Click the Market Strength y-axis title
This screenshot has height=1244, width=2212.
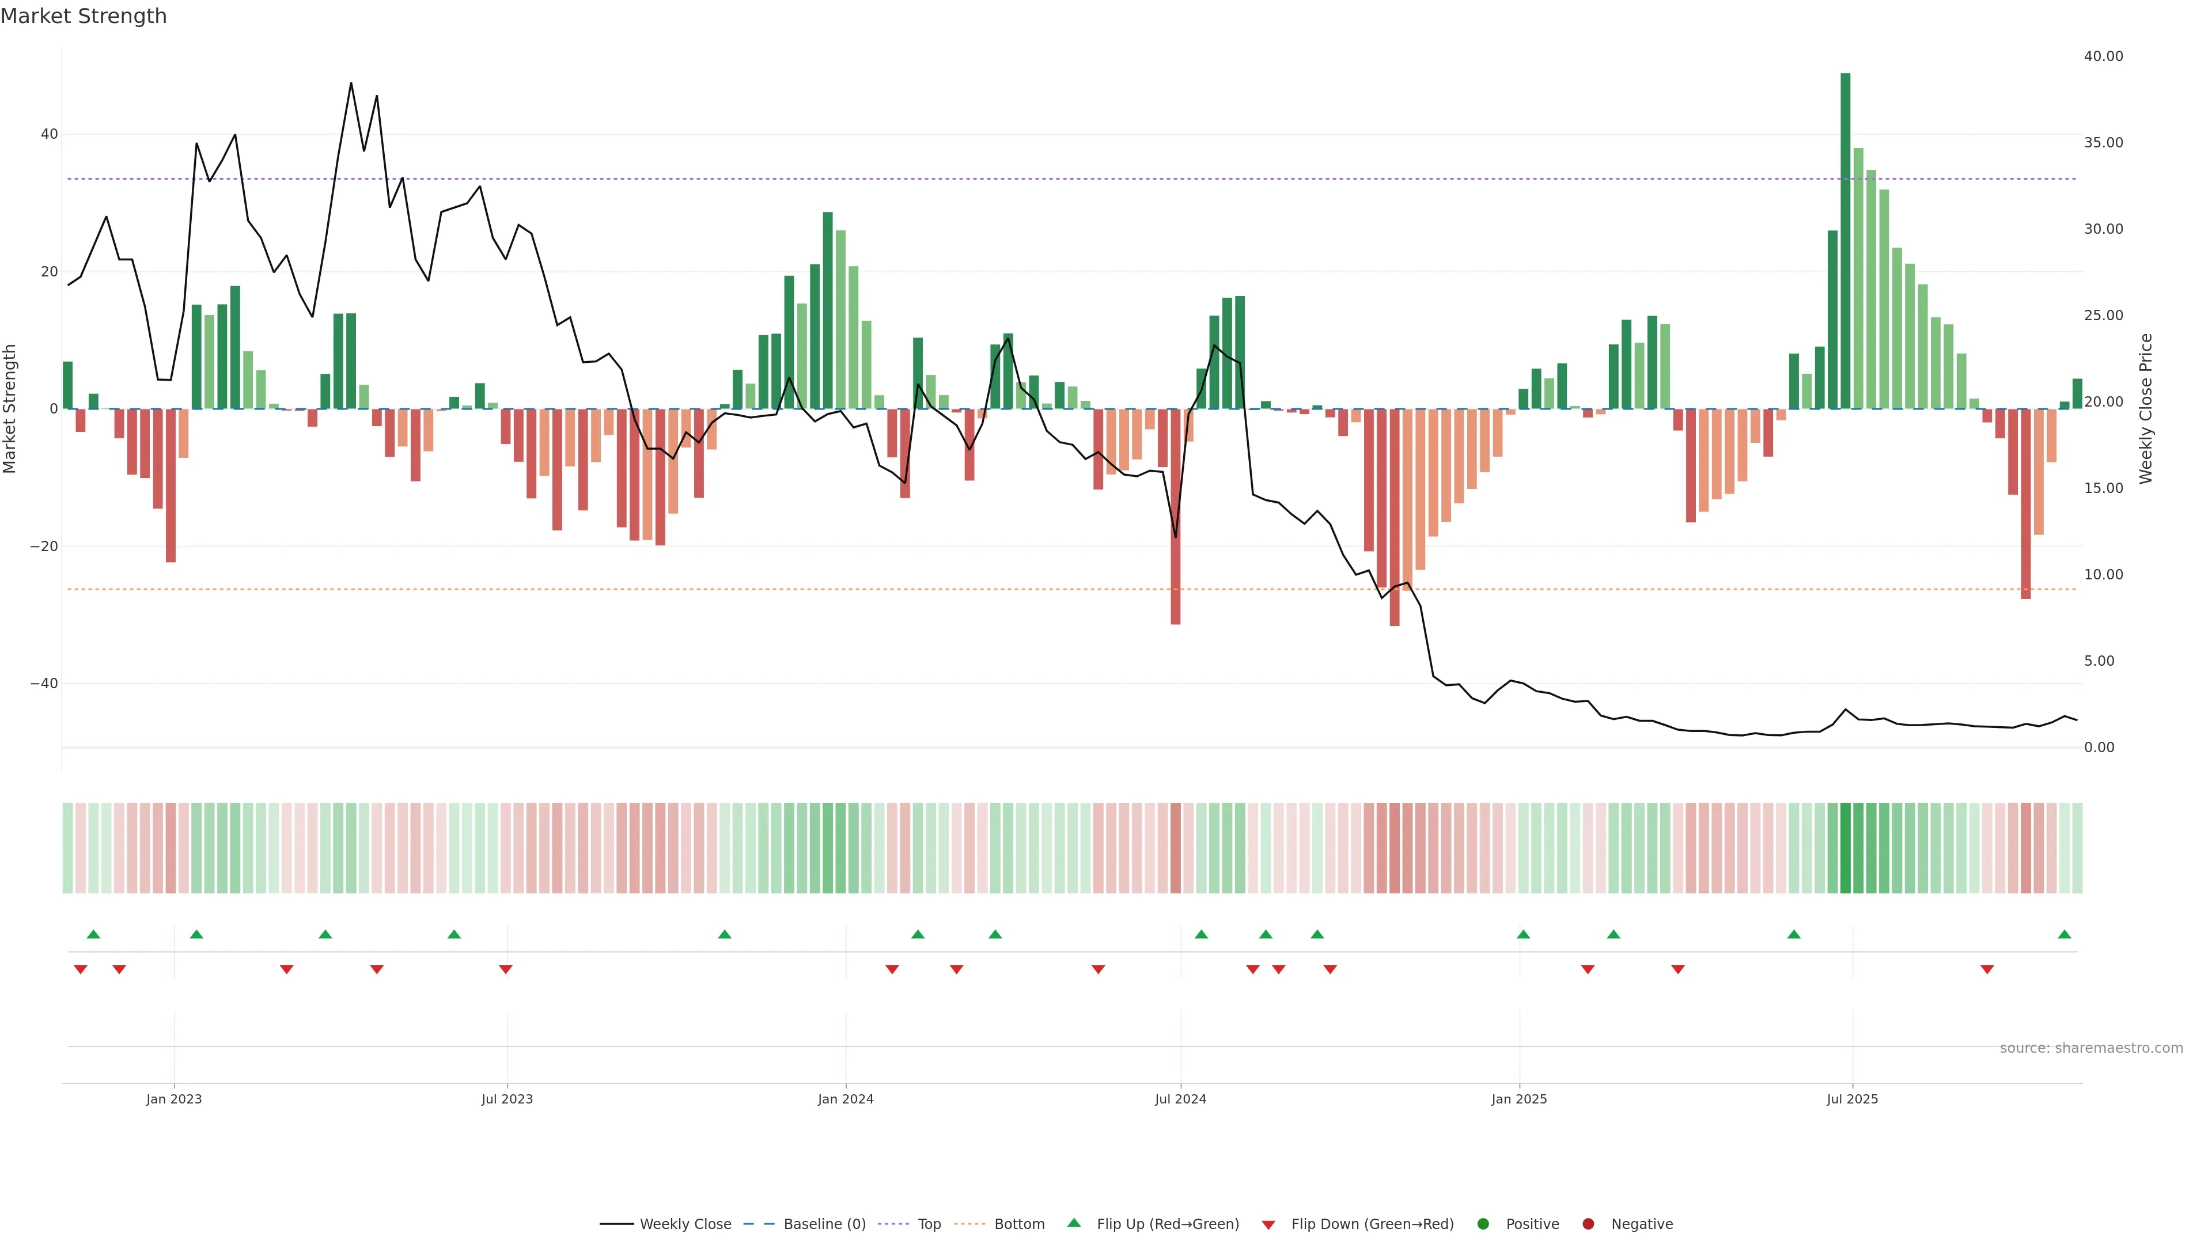(x=10, y=409)
